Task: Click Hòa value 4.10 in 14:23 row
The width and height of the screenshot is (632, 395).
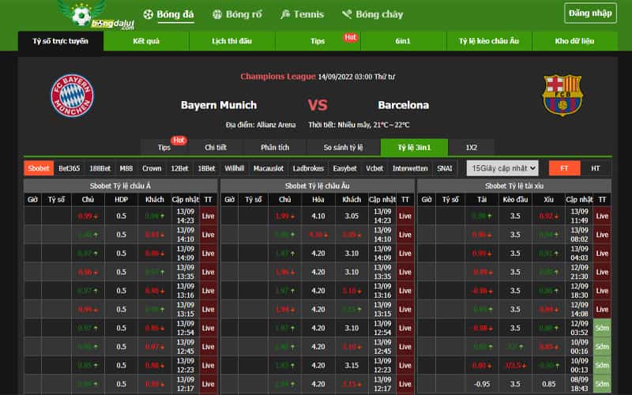Action: (318, 216)
